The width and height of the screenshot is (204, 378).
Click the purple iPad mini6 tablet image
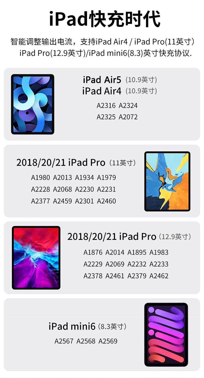coord(166,334)
